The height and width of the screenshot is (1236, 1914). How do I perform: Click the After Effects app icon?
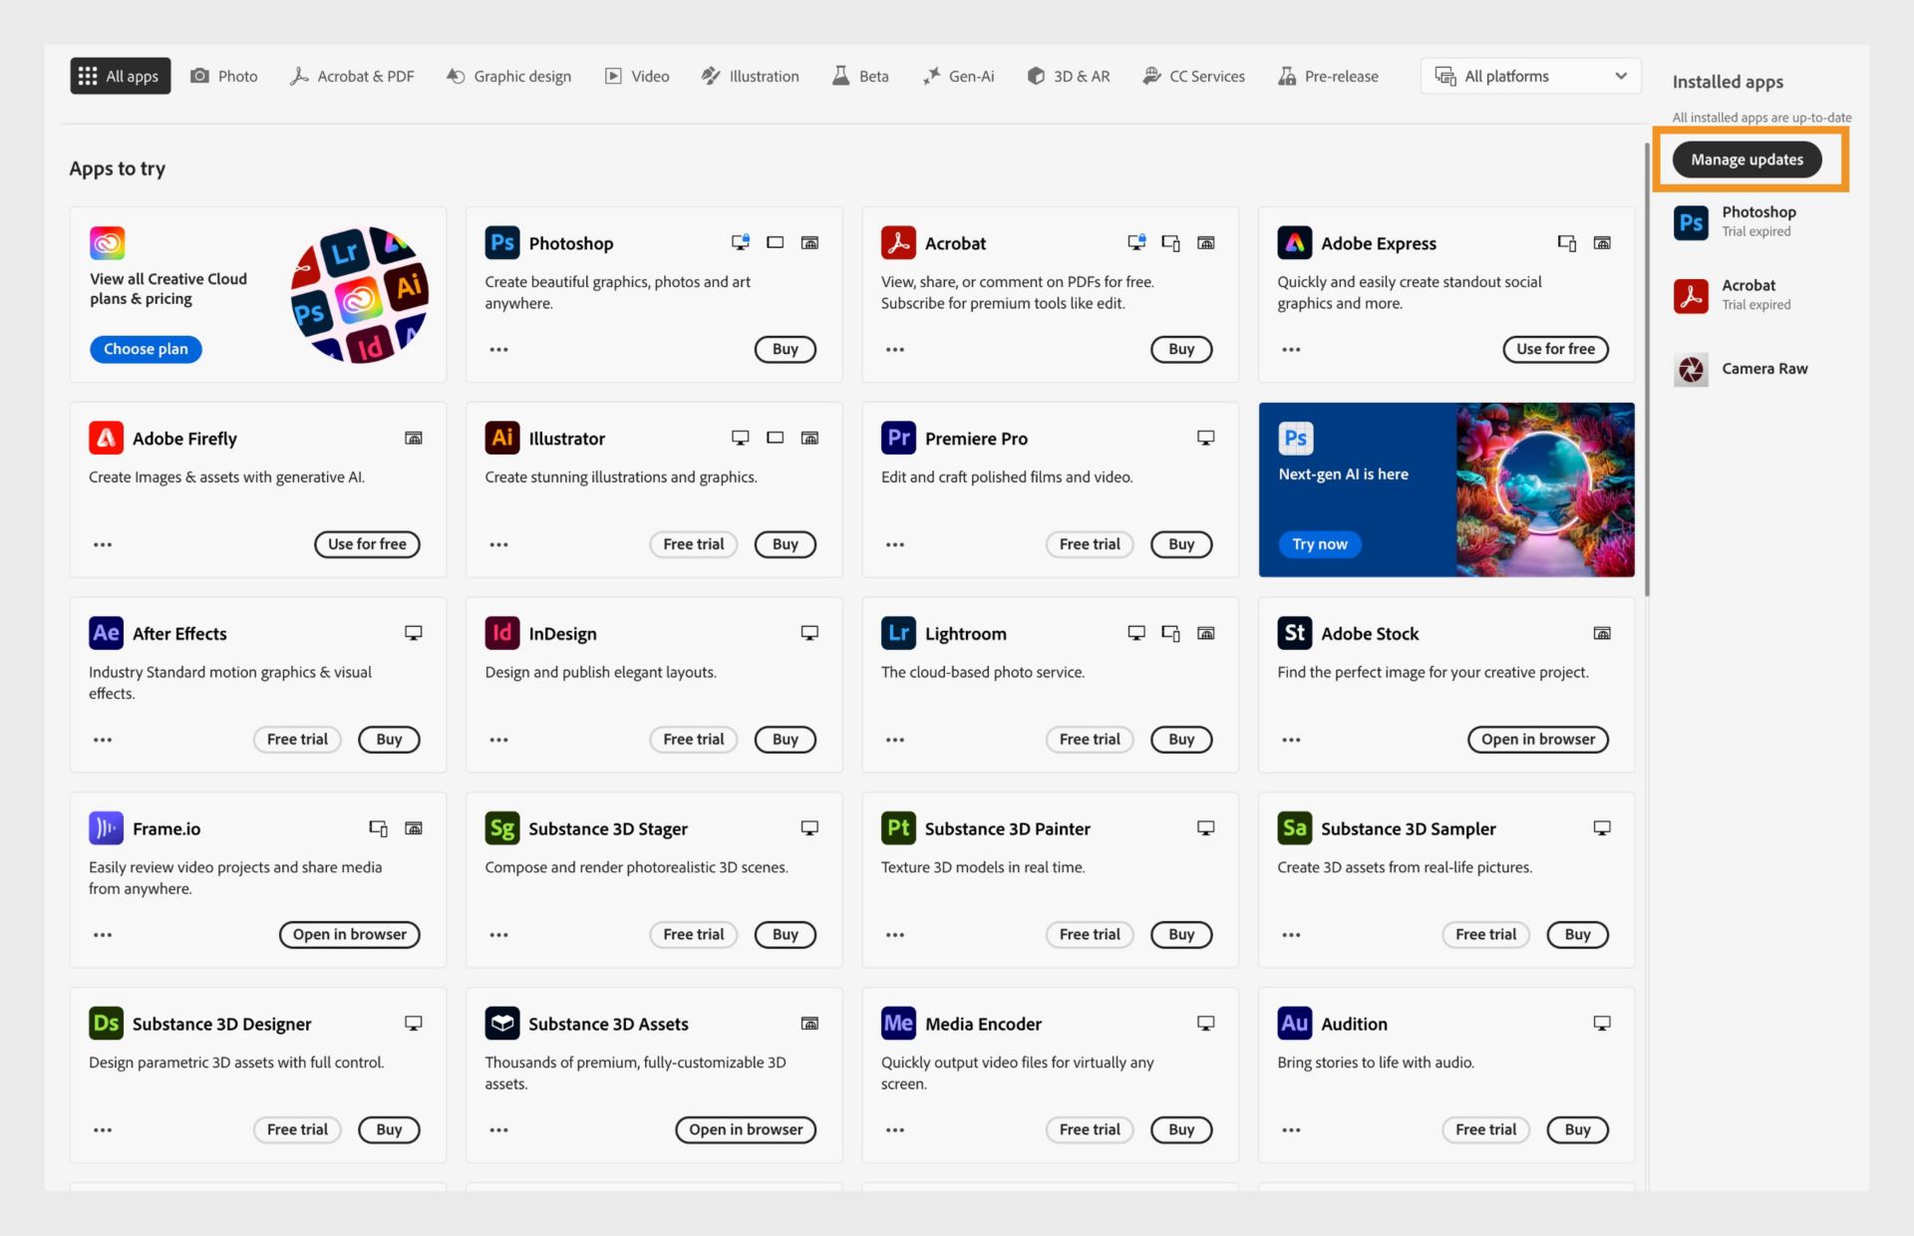coord(105,633)
